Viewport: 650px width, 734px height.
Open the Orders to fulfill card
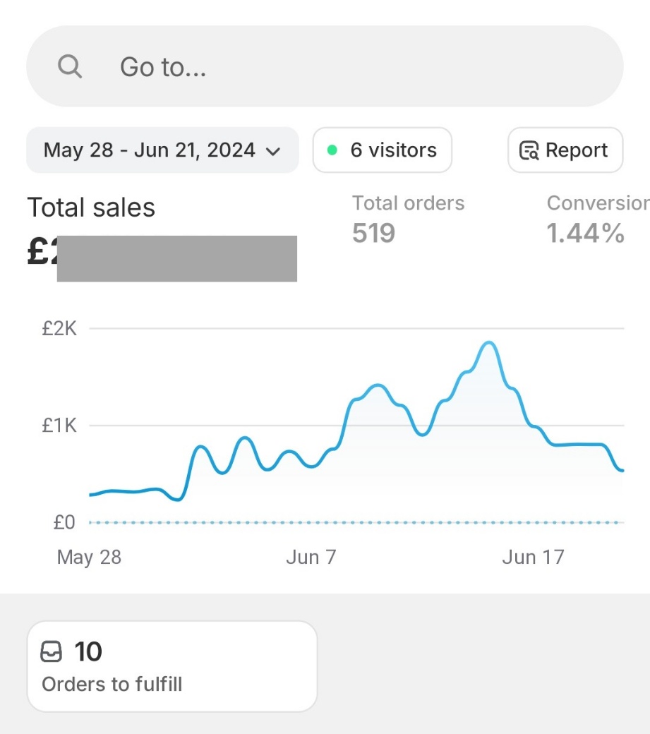pyautogui.click(x=172, y=666)
